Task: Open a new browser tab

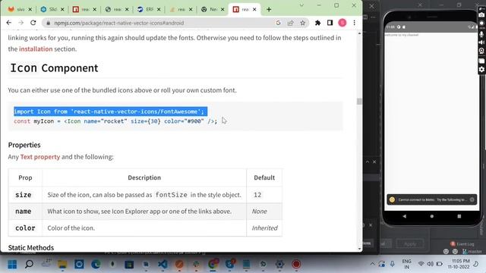Action: 269,9
